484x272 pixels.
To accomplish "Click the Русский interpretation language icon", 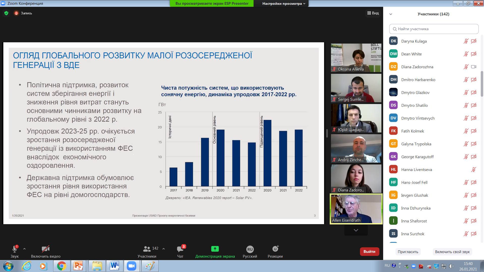I will [x=250, y=249].
